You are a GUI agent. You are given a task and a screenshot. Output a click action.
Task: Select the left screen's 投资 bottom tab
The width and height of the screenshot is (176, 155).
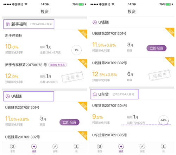tap(34, 148)
